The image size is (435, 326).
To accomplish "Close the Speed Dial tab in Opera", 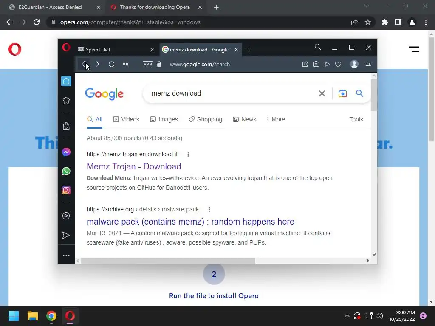I will tap(152, 49).
